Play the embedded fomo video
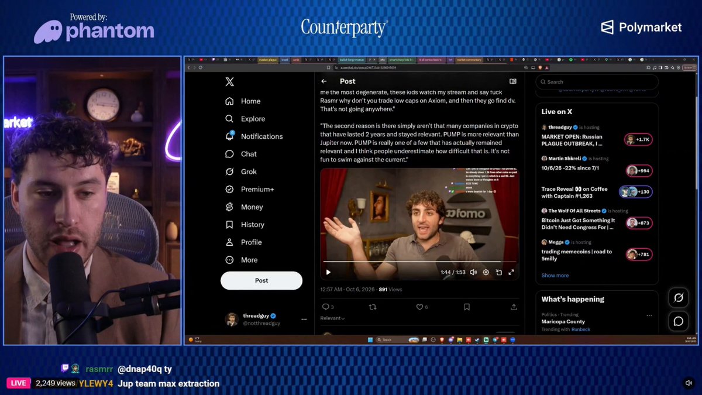 pos(328,272)
